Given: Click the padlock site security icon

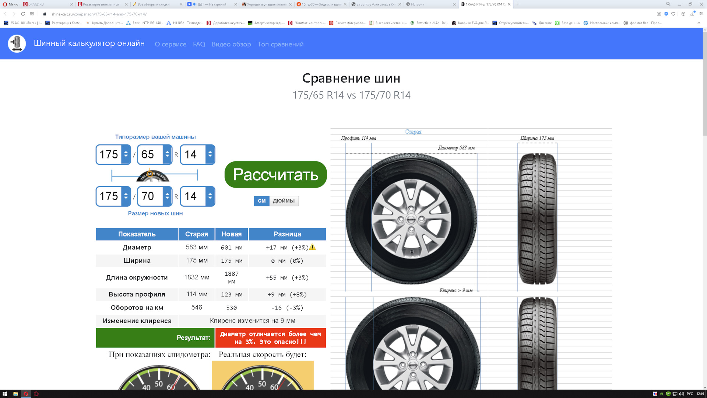Looking at the screenshot, I should coord(45,14).
